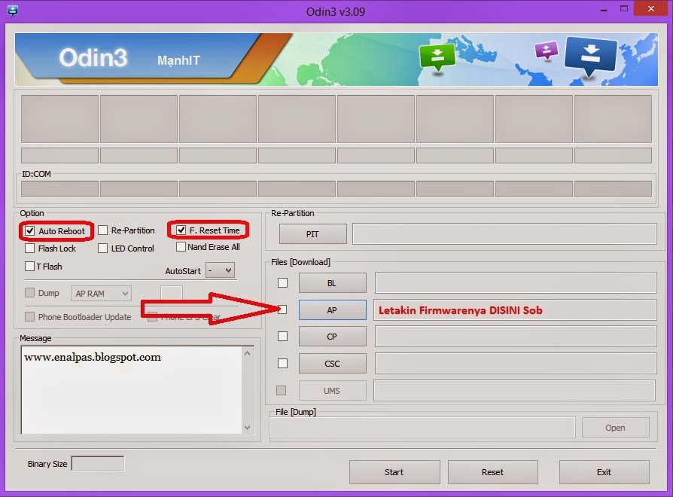Click the Message scrollbar up arrow
This screenshot has height=497, width=673.
point(247,353)
